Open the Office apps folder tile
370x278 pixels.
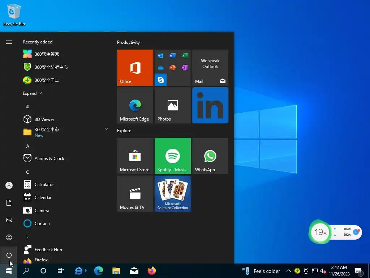[173, 68]
